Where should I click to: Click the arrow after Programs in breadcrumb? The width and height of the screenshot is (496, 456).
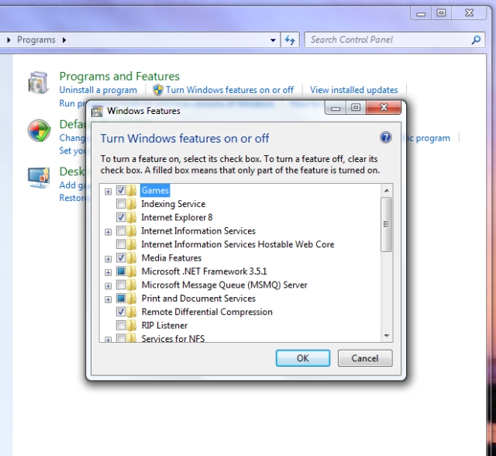(x=64, y=40)
